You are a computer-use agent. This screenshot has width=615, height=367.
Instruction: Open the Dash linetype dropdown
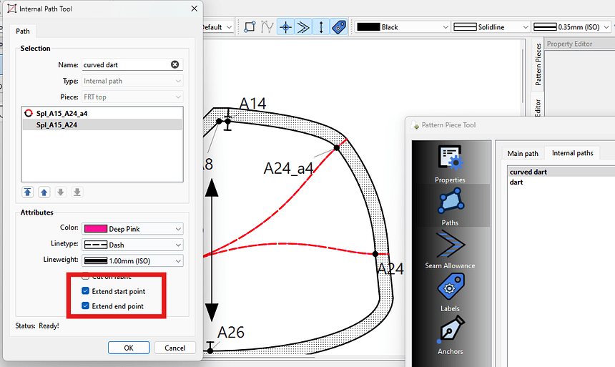[x=132, y=245]
